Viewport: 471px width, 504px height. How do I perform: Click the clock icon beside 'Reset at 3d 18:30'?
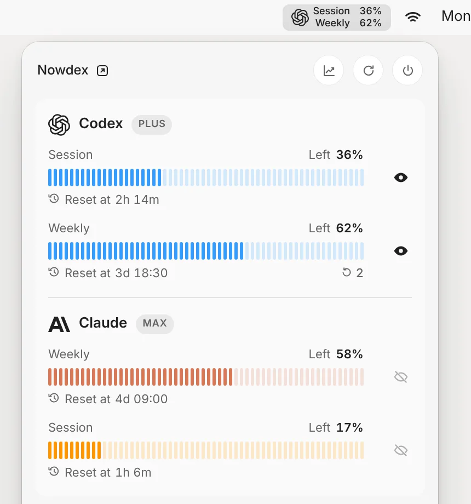[54, 272]
